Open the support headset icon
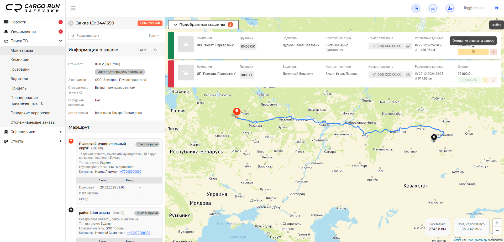This screenshot has width=504, height=242. [x=416, y=8]
